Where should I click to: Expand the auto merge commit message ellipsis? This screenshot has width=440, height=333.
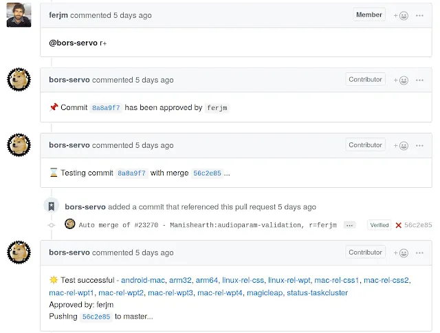(349, 225)
